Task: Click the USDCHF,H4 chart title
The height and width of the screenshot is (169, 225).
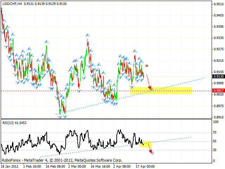Action: (x=12, y=3)
